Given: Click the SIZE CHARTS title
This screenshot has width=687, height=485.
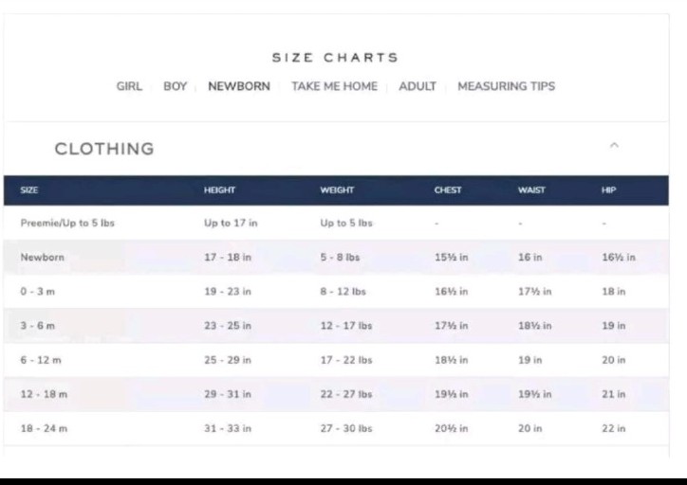Looking at the screenshot, I should (335, 57).
